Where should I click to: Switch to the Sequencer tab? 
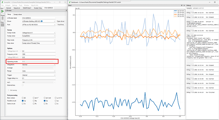17,8
